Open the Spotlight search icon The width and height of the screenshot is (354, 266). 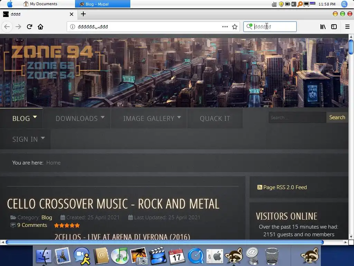(x=344, y=4)
